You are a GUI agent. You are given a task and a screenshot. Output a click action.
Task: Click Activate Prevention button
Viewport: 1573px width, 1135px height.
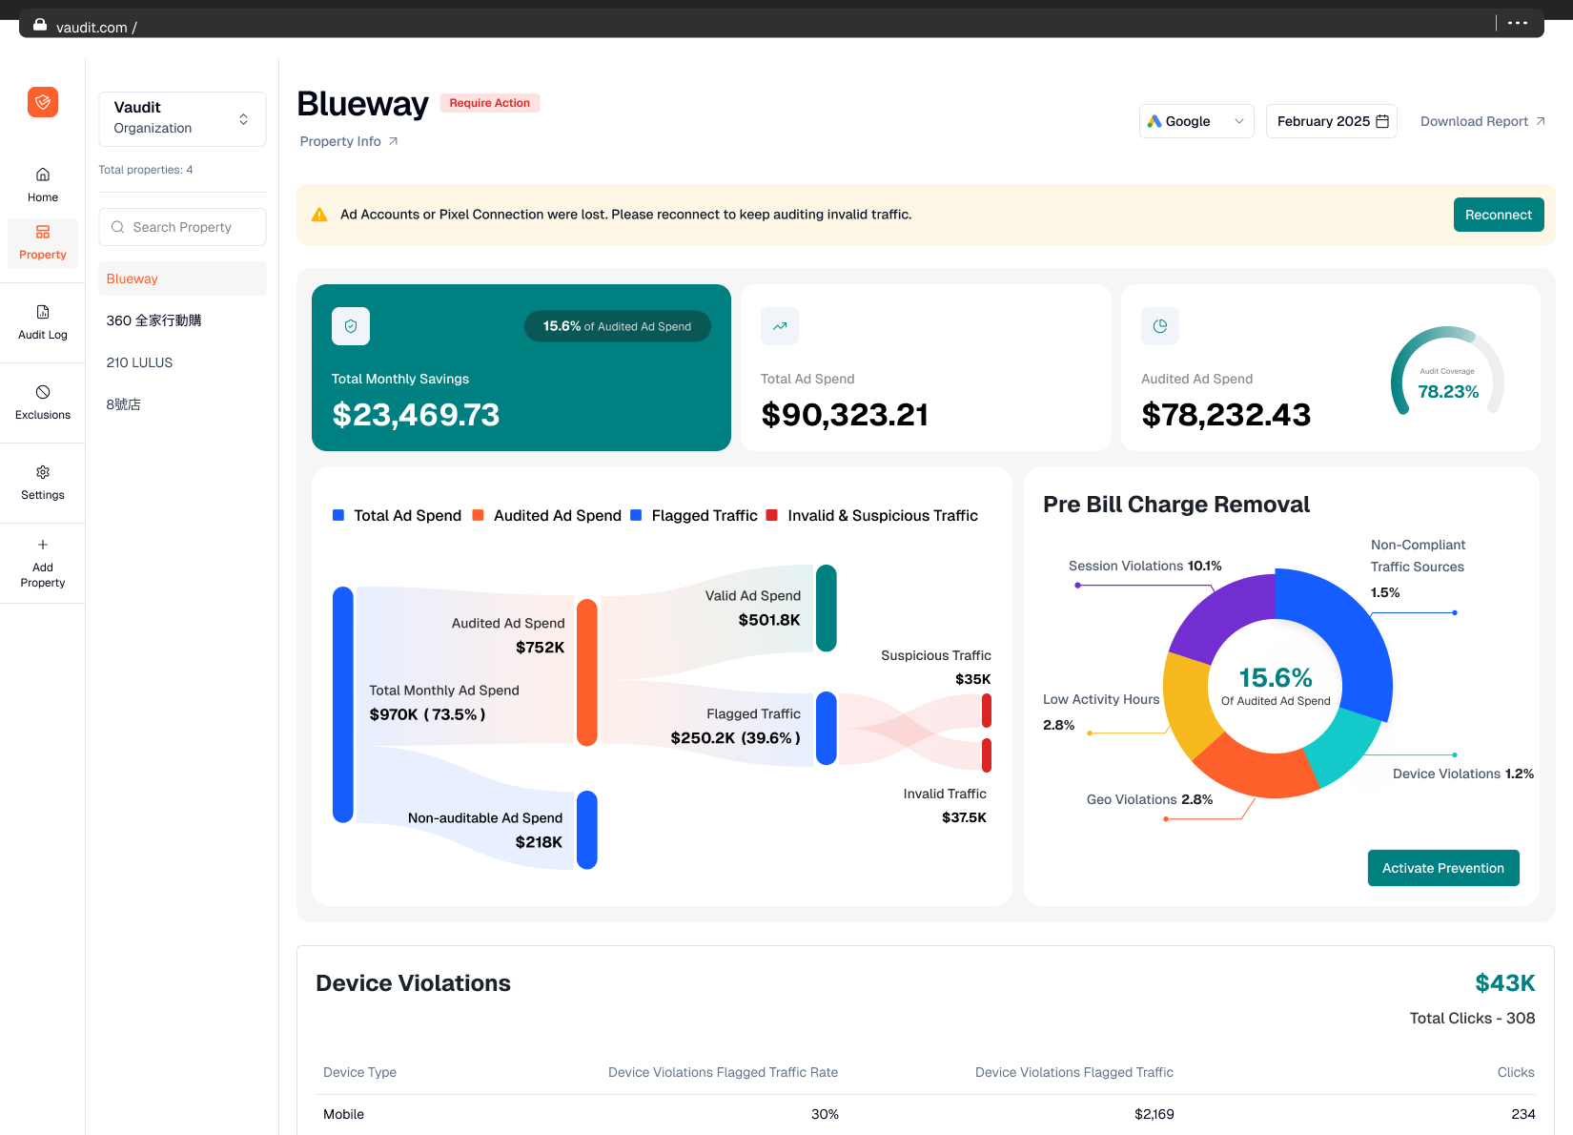[x=1443, y=868]
